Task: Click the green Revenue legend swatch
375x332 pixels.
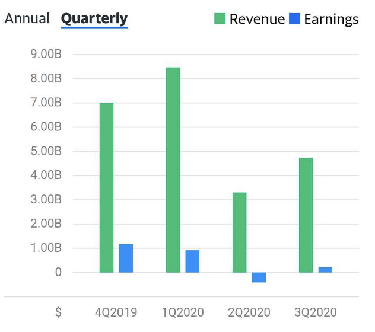Action: 220,19
